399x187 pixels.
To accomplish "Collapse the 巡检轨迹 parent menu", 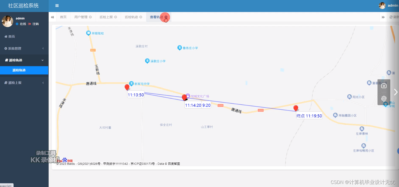I will tap(24, 60).
